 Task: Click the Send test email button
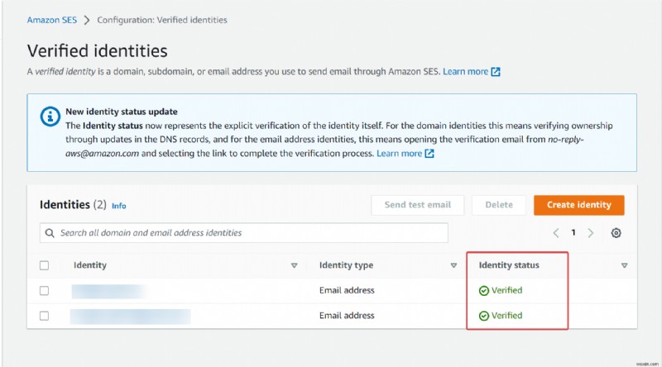pos(418,205)
